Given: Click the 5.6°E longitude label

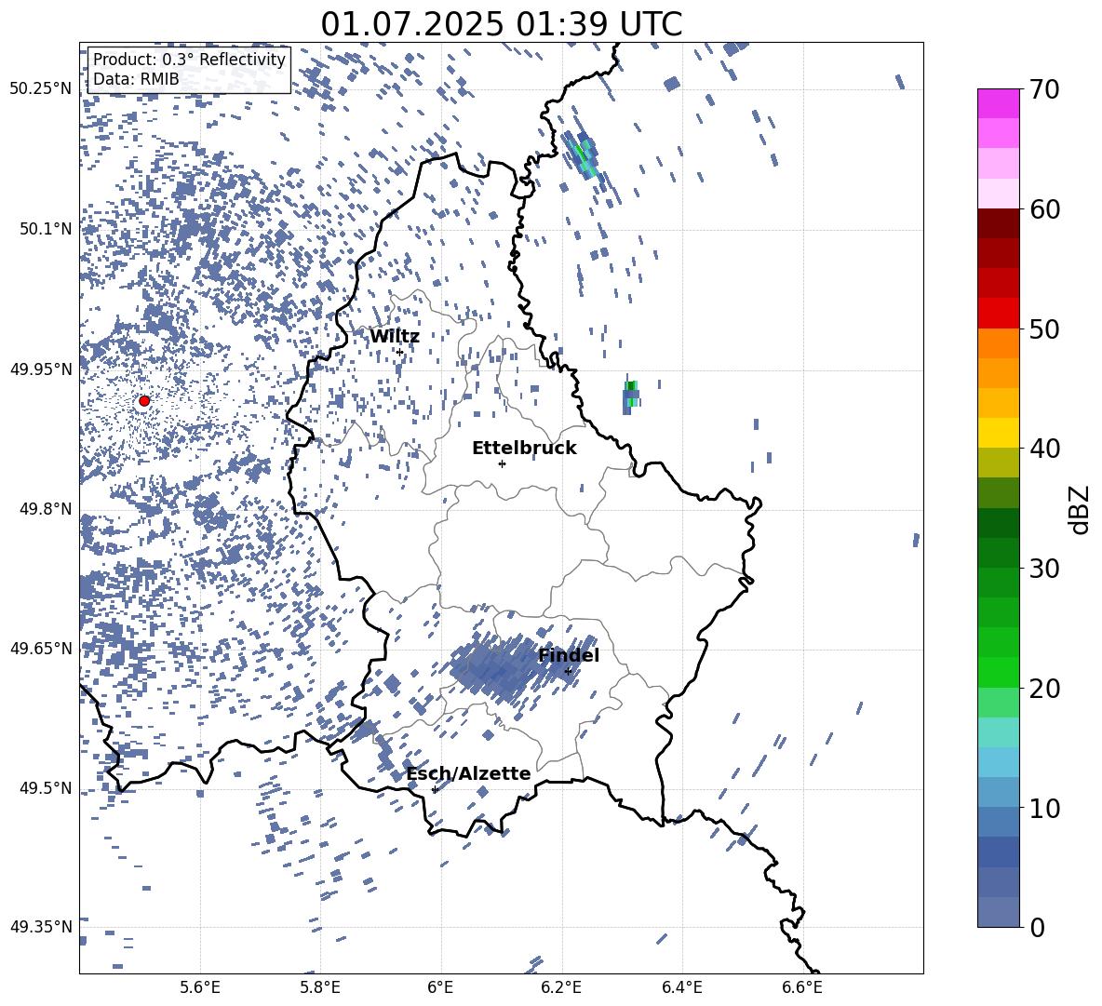Looking at the screenshot, I should [200, 987].
